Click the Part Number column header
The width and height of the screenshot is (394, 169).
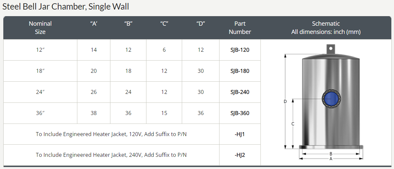240,28
